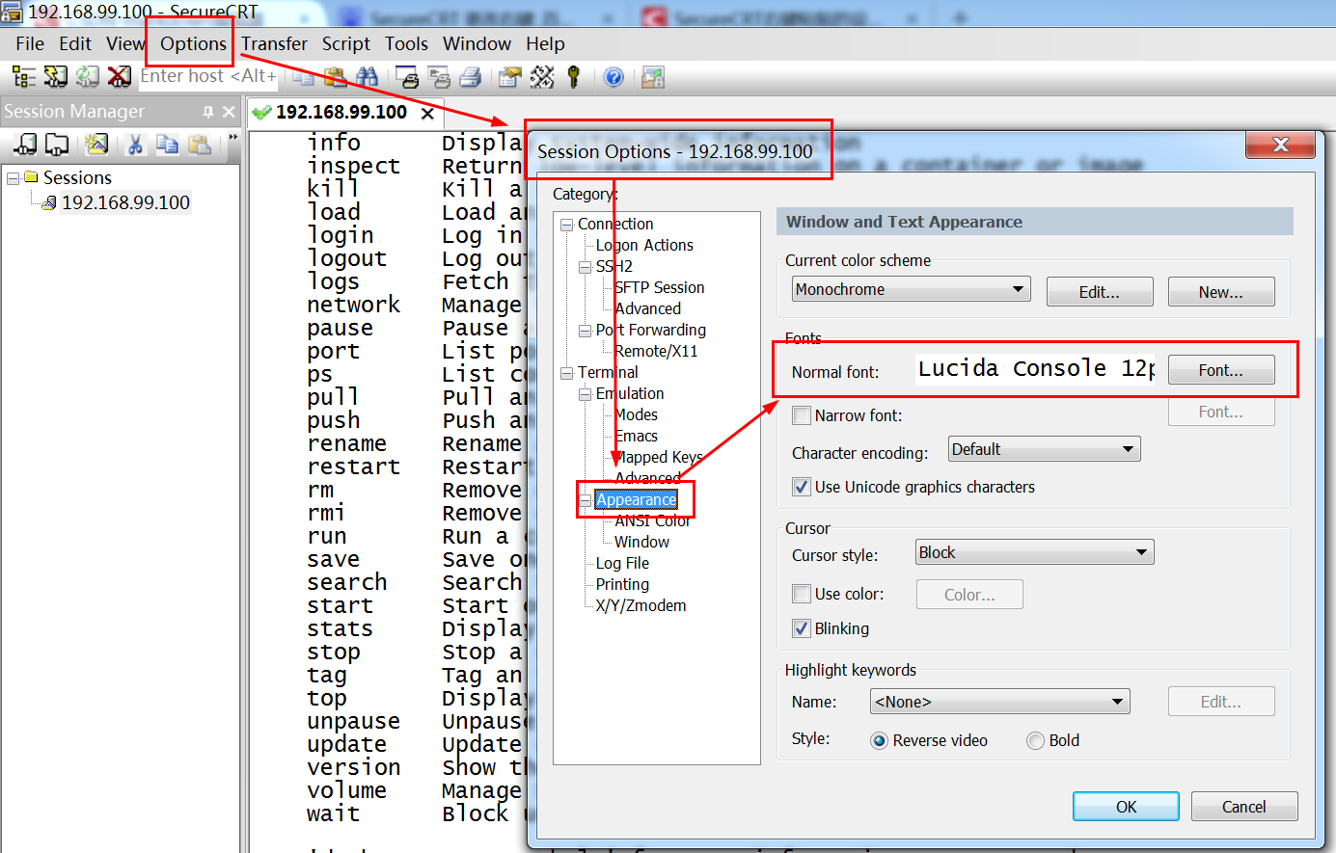
Task: Confirm Session Options with OK
Action: click(1127, 807)
